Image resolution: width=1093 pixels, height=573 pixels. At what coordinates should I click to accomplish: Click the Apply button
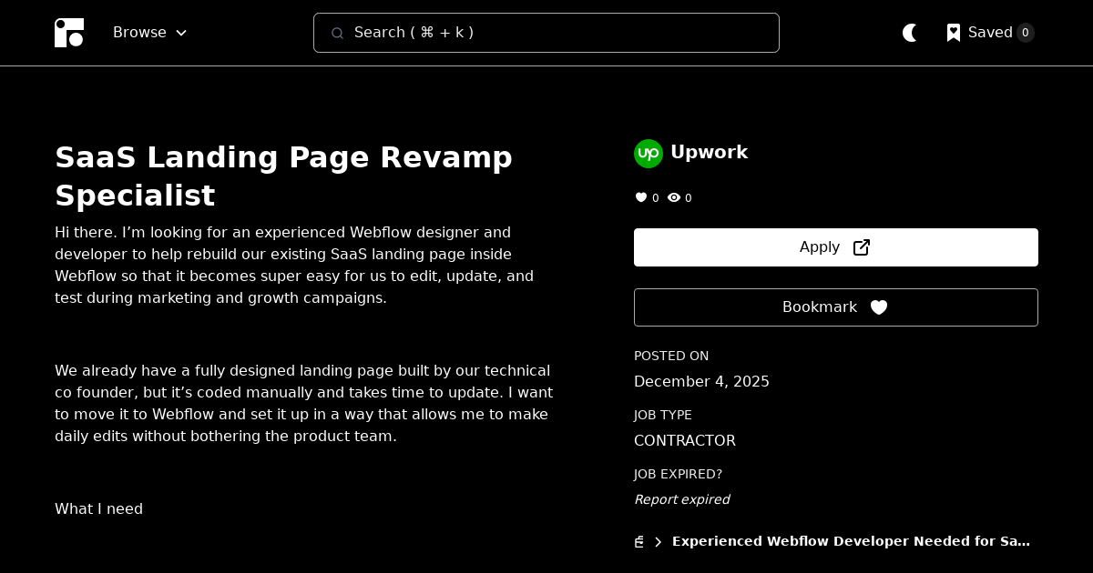click(x=835, y=246)
